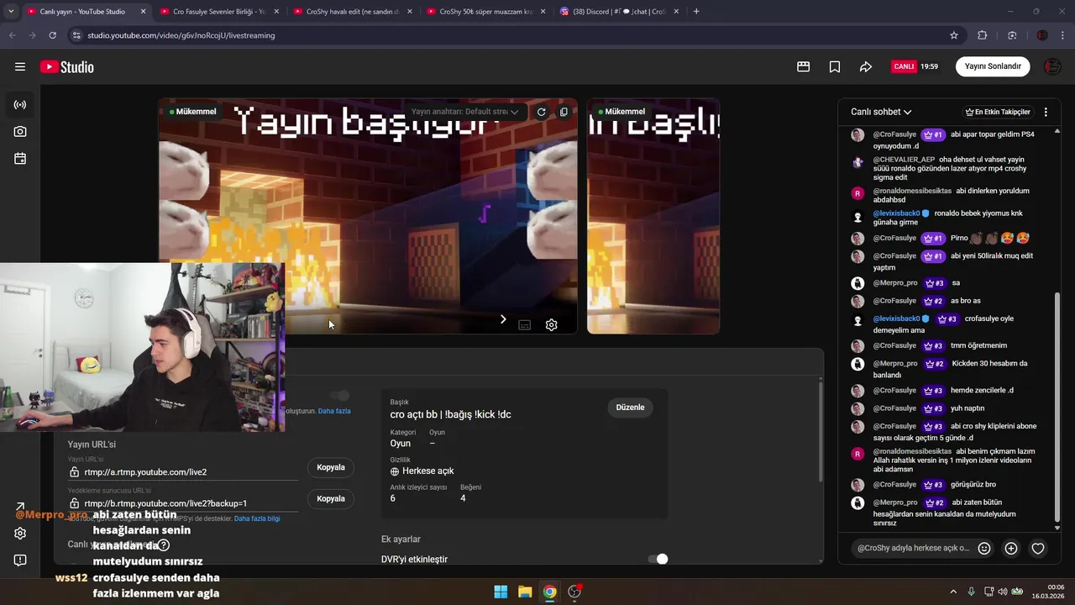Image resolution: width=1075 pixels, height=605 pixels.
Task: Click @CHEVALIER_AEP username in chat
Action: (x=904, y=160)
